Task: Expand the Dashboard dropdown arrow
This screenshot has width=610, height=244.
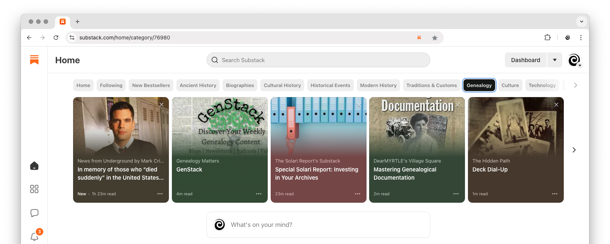Action: pyautogui.click(x=555, y=60)
